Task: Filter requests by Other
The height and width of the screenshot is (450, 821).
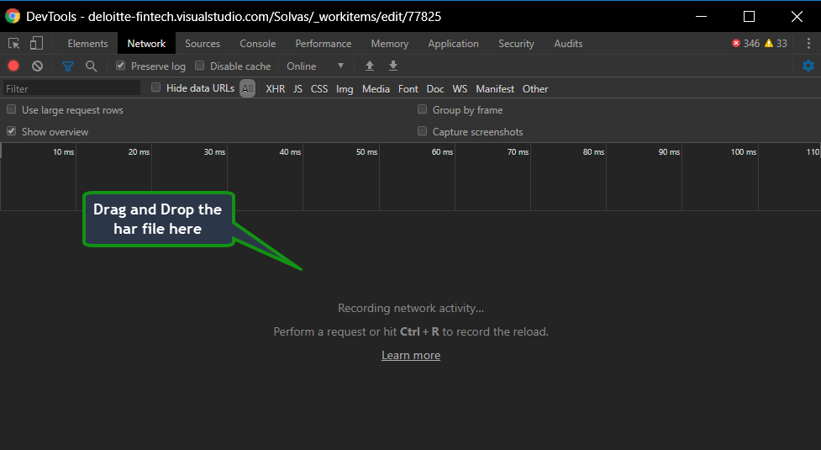Action: tap(535, 89)
